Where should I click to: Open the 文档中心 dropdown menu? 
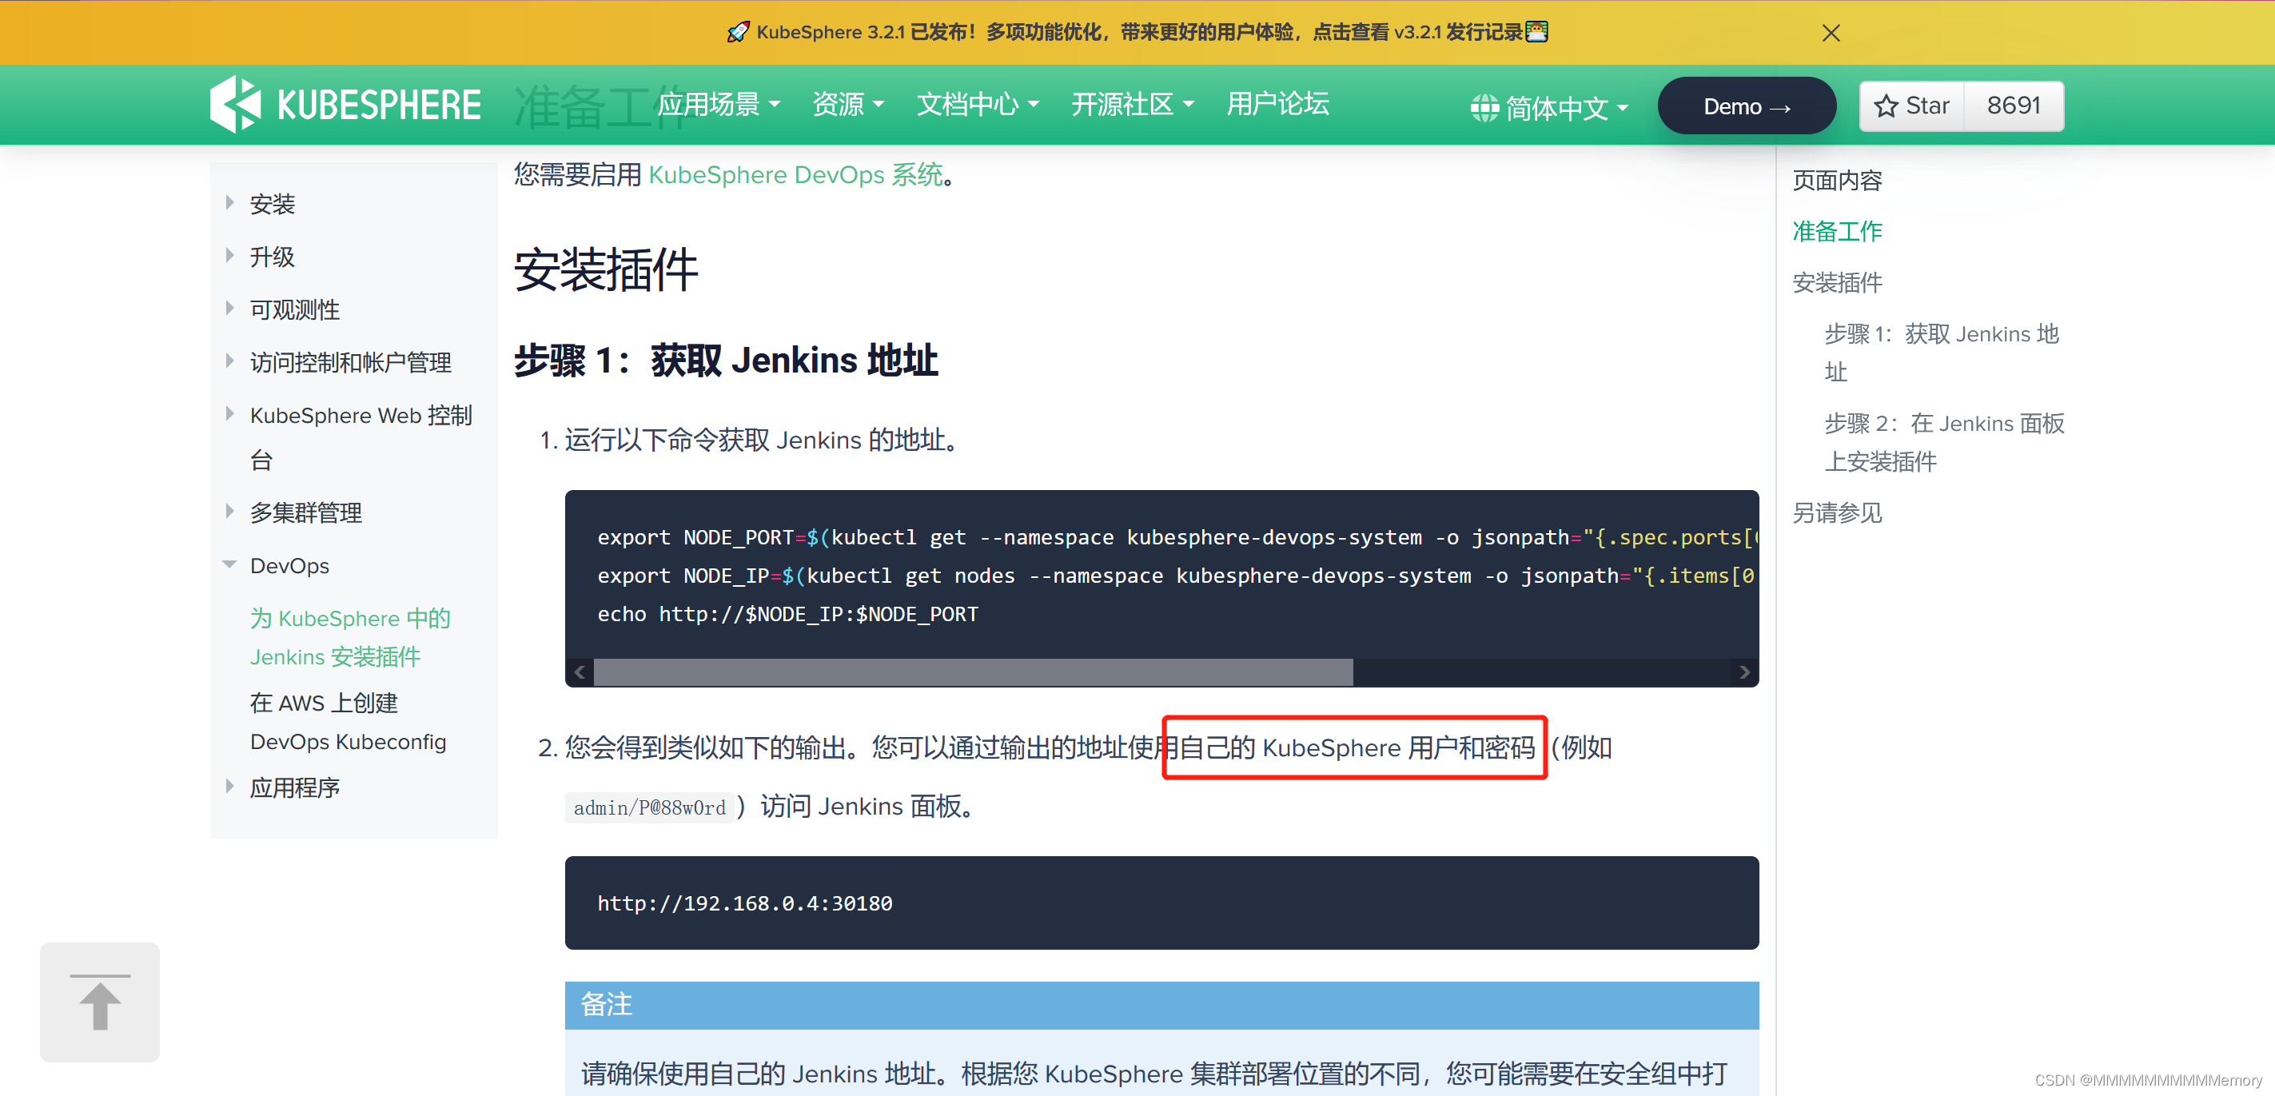pyautogui.click(x=978, y=104)
